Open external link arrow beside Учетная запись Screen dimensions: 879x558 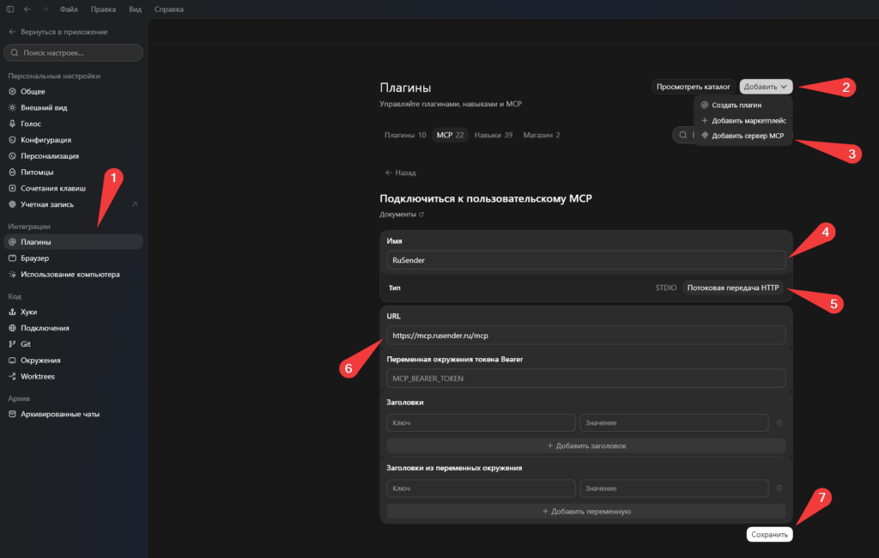click(135, 204)
